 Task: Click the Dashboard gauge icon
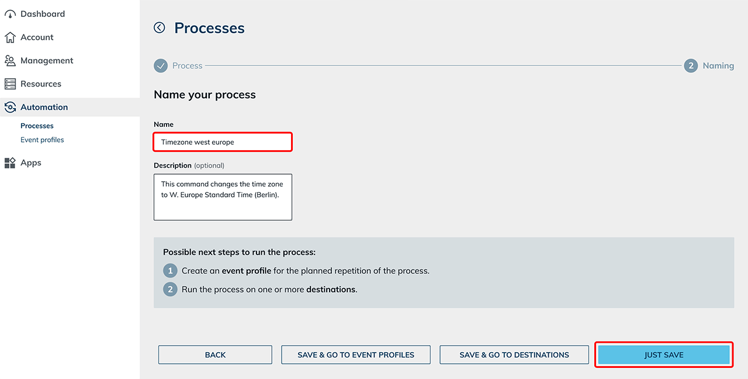(x=10, y=14)
